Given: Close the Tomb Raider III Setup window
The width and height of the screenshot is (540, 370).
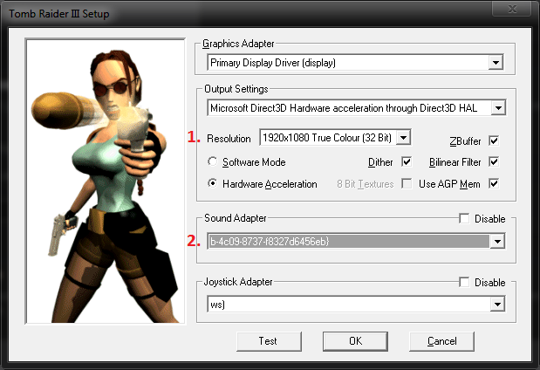Looking at the screenshot, I should 512,9.
